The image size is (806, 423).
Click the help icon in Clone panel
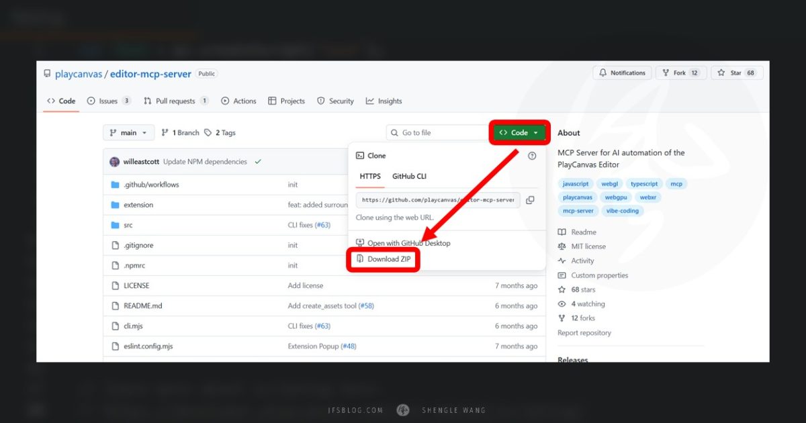click(x=532, y=156)
